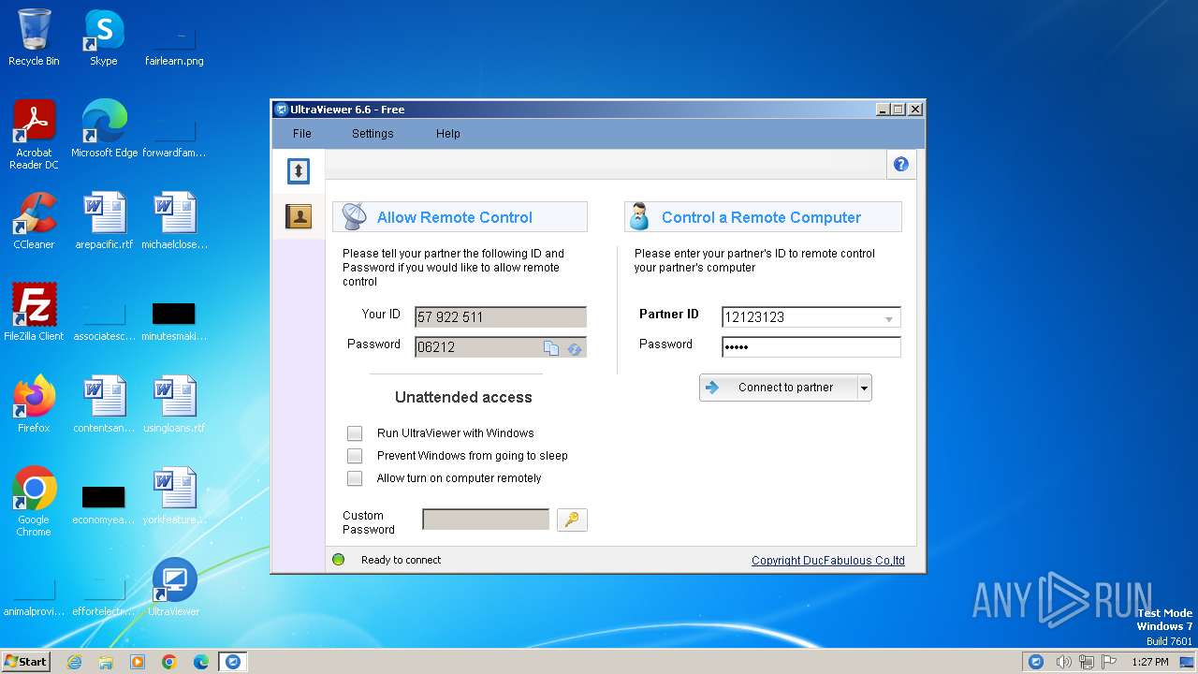Click the UltraViewer taskbar button

point(233,662)
